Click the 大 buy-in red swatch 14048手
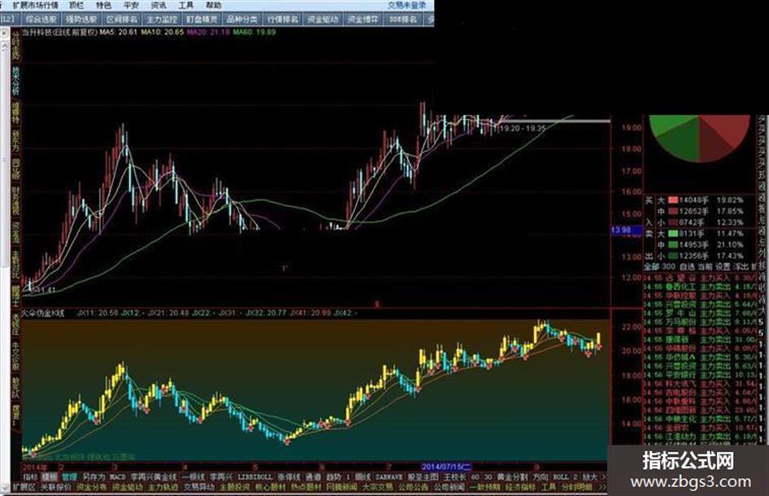 [x=673, y=200]
